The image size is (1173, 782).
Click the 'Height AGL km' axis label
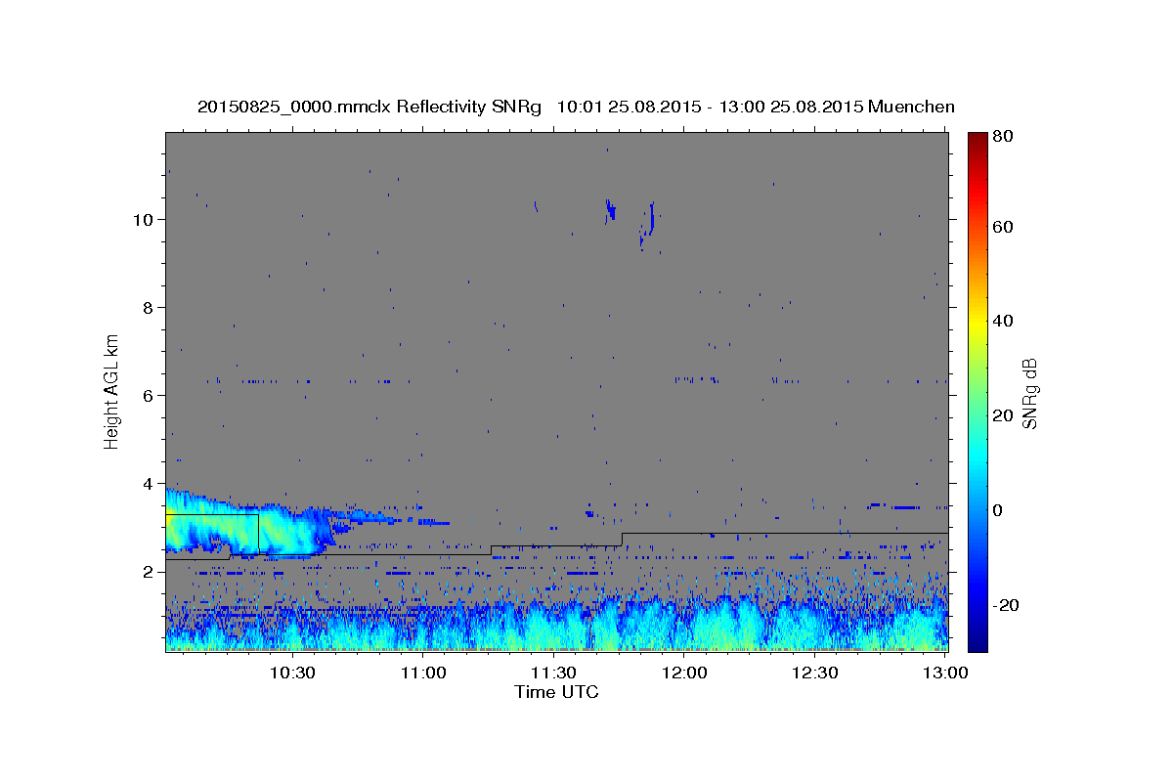point(112,391)
